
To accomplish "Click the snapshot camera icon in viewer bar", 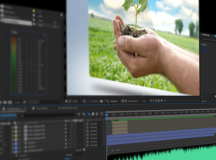I will (101, 101).
